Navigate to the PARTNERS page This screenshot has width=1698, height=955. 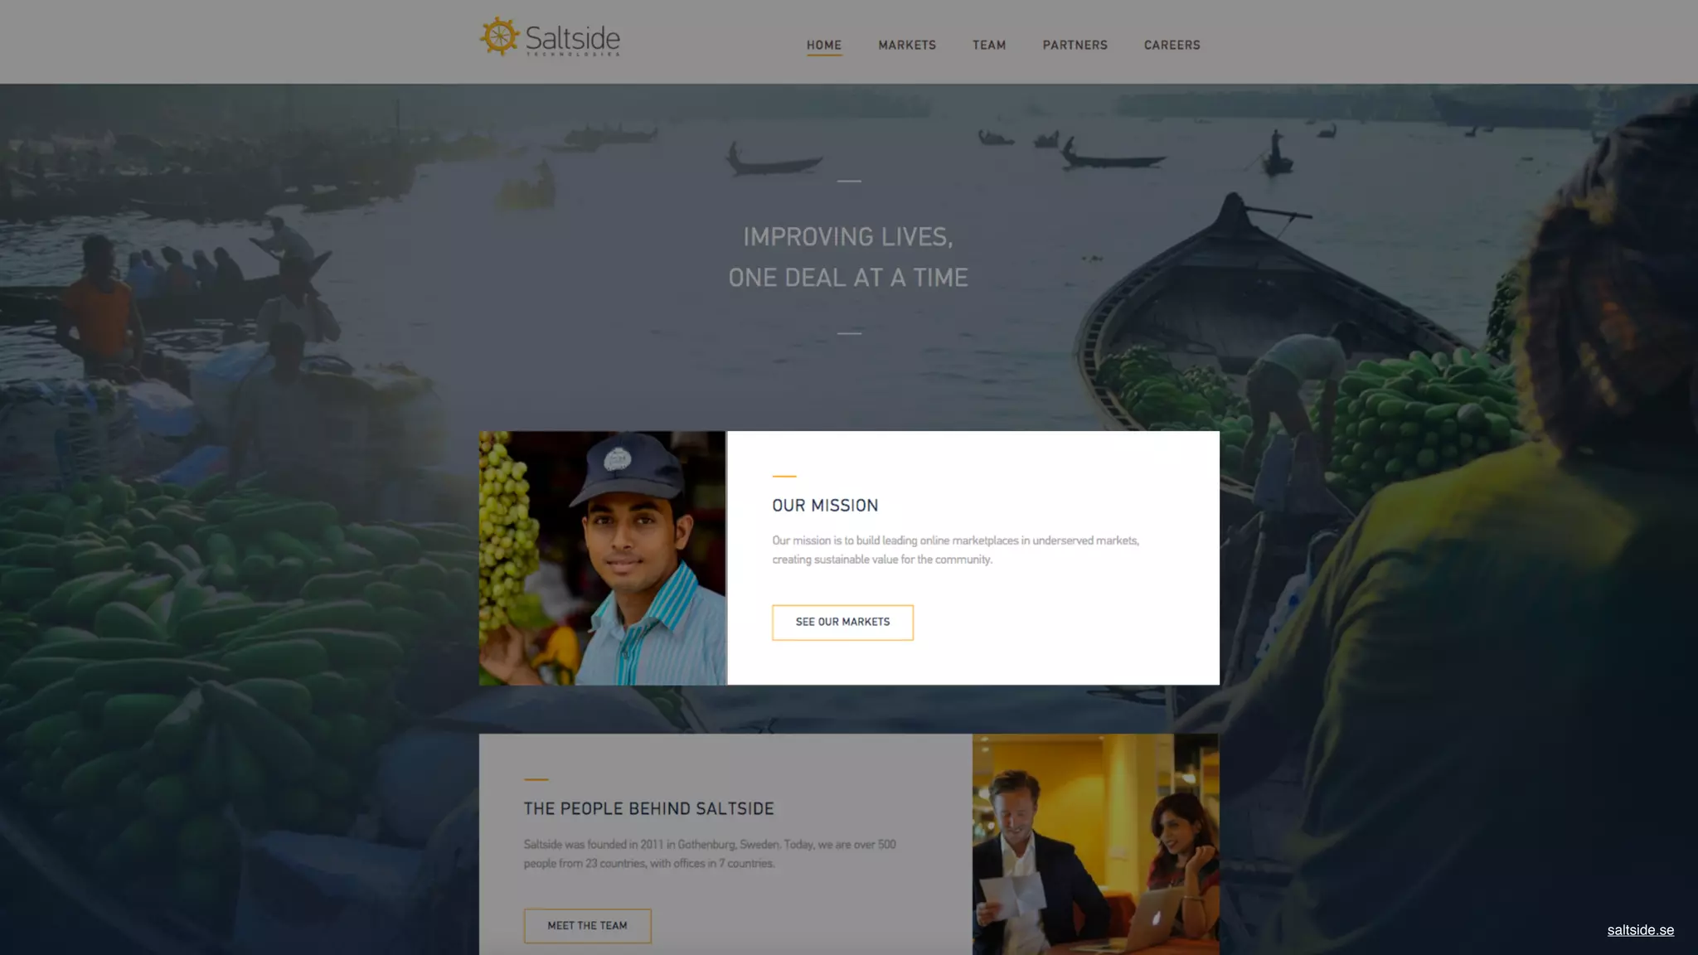pos(1075,45)
